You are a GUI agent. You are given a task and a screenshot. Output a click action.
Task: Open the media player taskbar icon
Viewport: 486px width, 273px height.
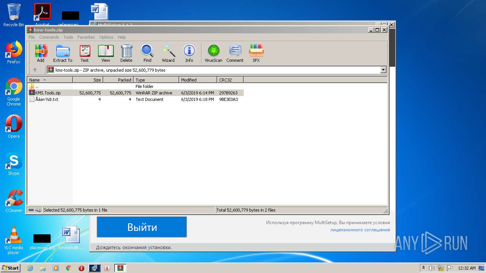(x=56, y=268)
